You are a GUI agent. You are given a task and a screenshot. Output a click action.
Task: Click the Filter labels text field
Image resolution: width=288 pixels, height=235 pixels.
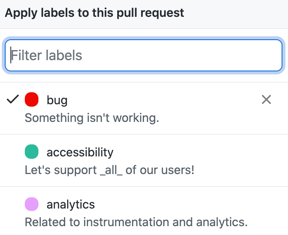click(144, 55)
